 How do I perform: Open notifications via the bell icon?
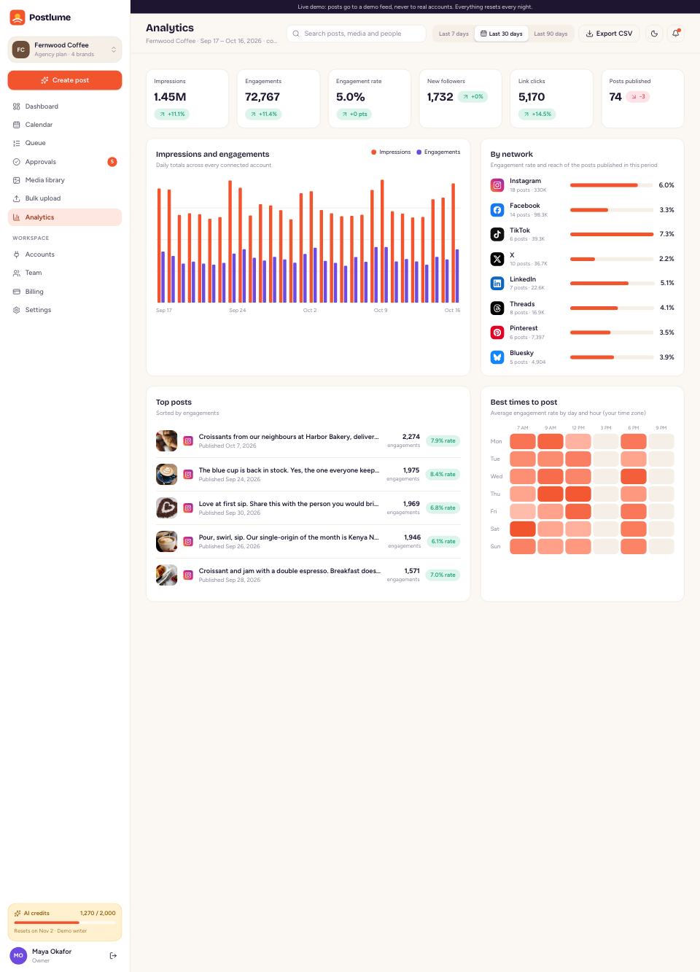[676, 34]
